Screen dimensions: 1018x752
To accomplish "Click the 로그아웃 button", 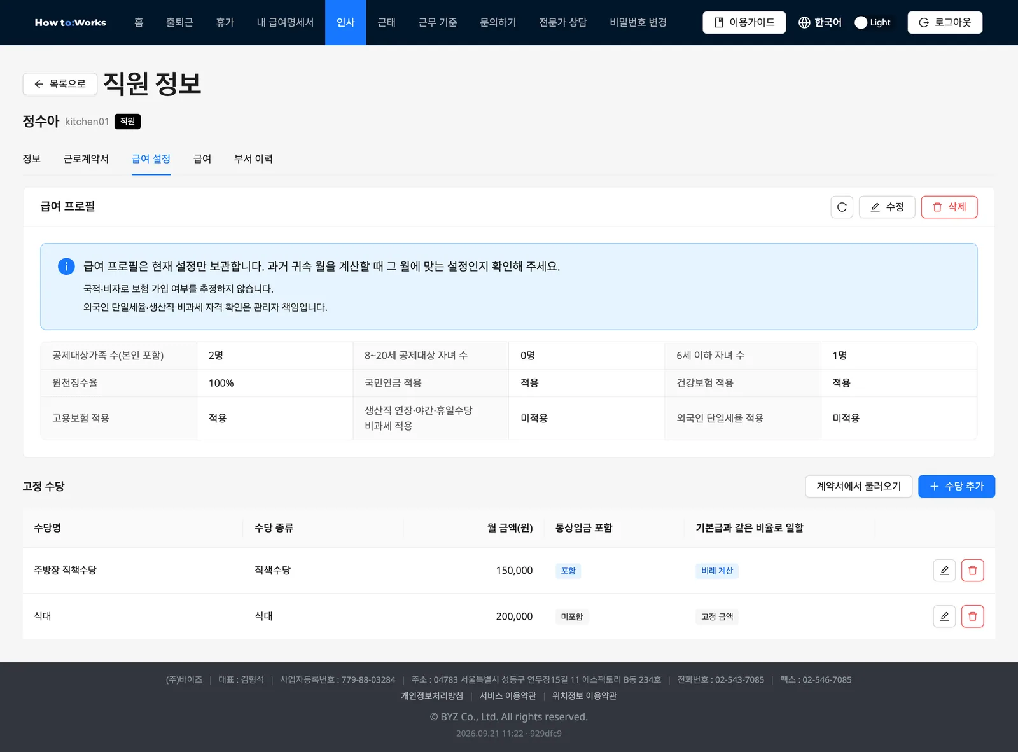I will (945, 22).
